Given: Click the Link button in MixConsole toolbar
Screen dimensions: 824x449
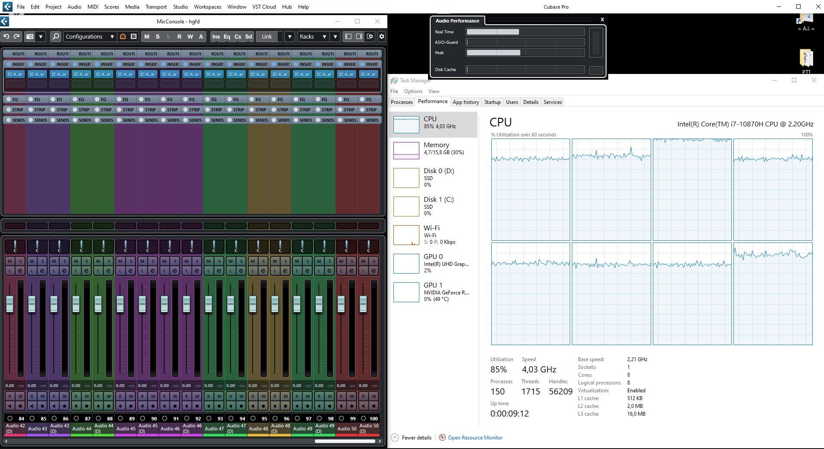Looking at the screenshot, I should (x=267, y=37).
